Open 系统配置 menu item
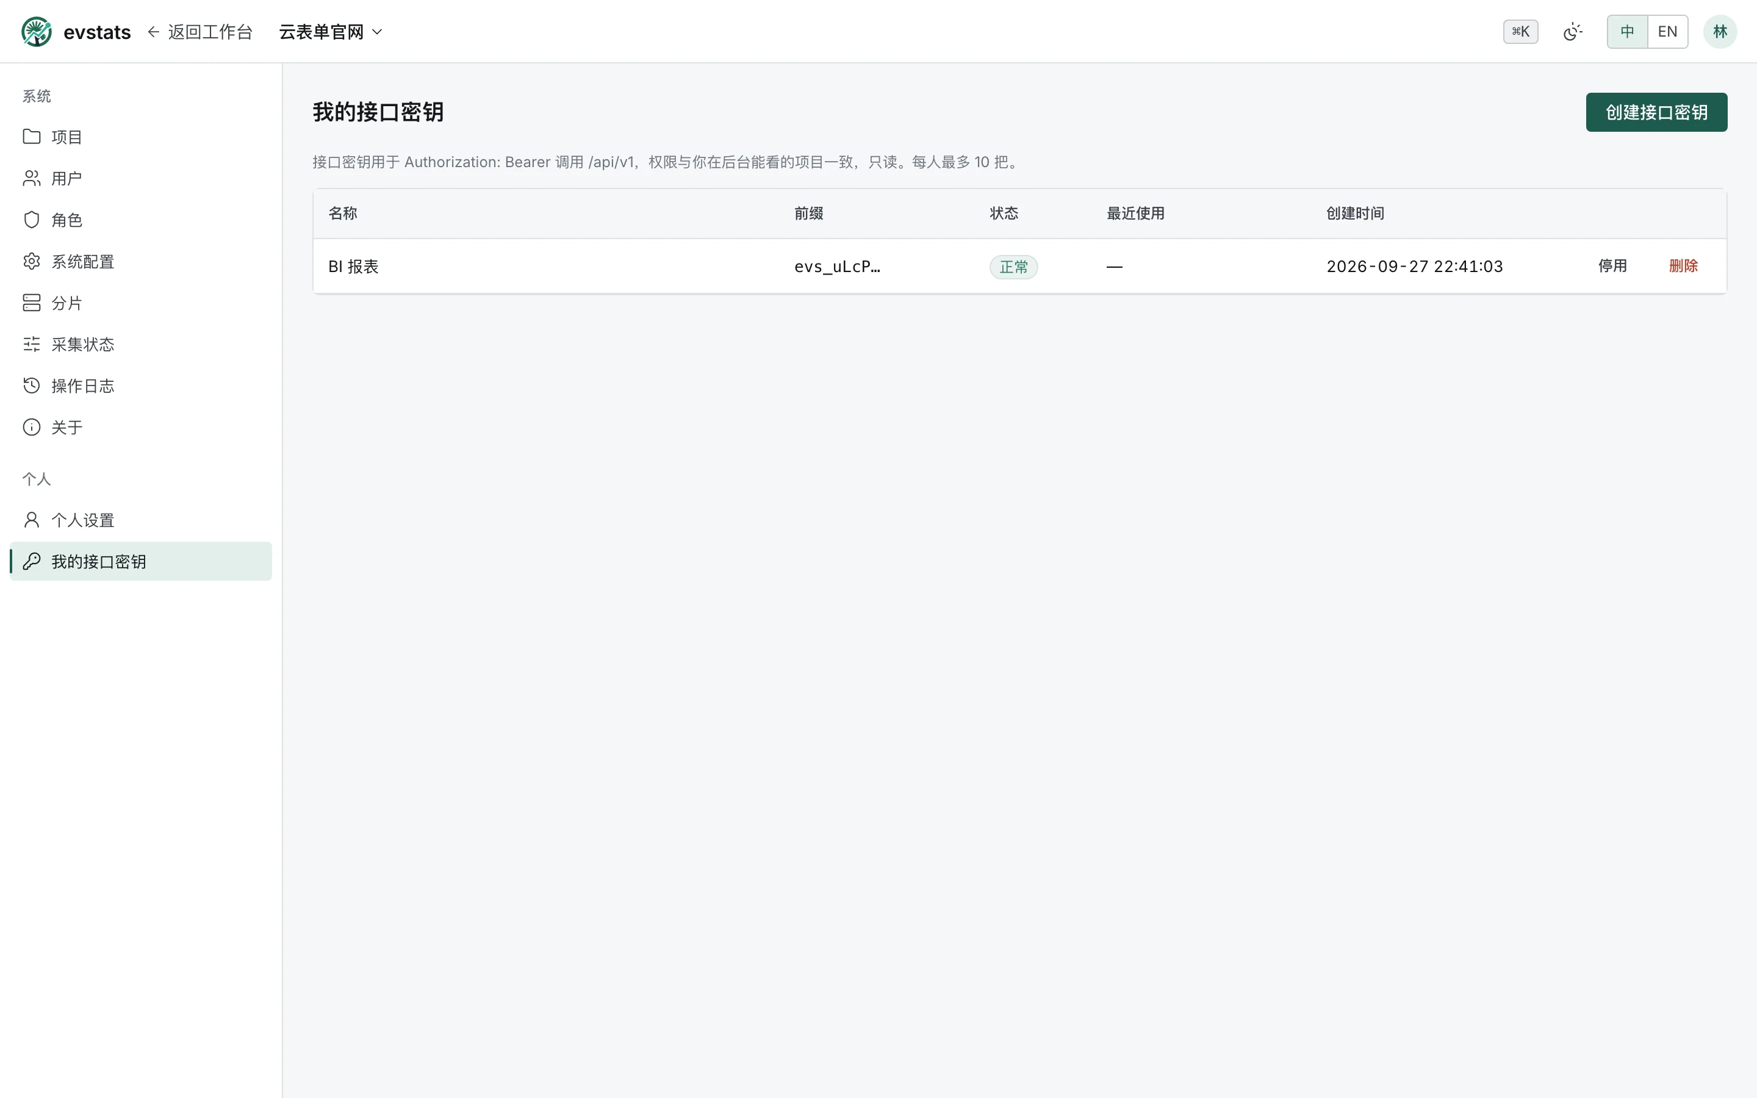 141,260
